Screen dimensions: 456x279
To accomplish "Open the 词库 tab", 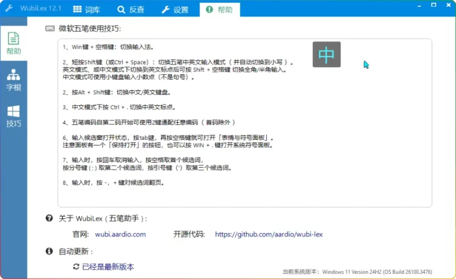I will click(87, 10).
